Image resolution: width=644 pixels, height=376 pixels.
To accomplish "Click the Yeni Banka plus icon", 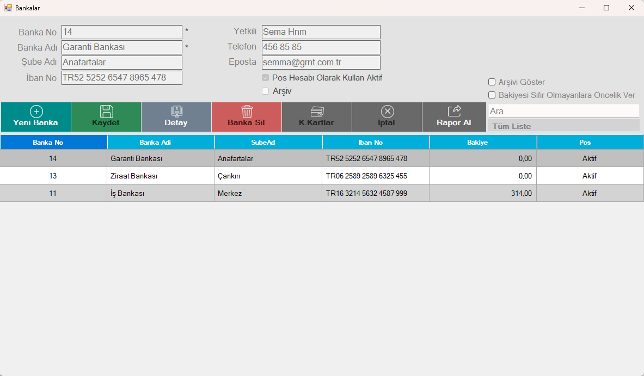I will 36,112.
